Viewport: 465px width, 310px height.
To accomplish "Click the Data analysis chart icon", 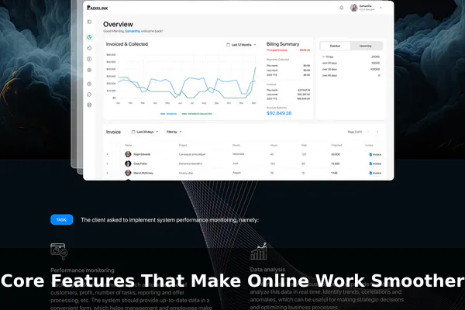I will 259,251.
